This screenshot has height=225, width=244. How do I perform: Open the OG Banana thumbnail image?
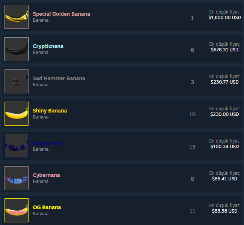pos(17,210)
